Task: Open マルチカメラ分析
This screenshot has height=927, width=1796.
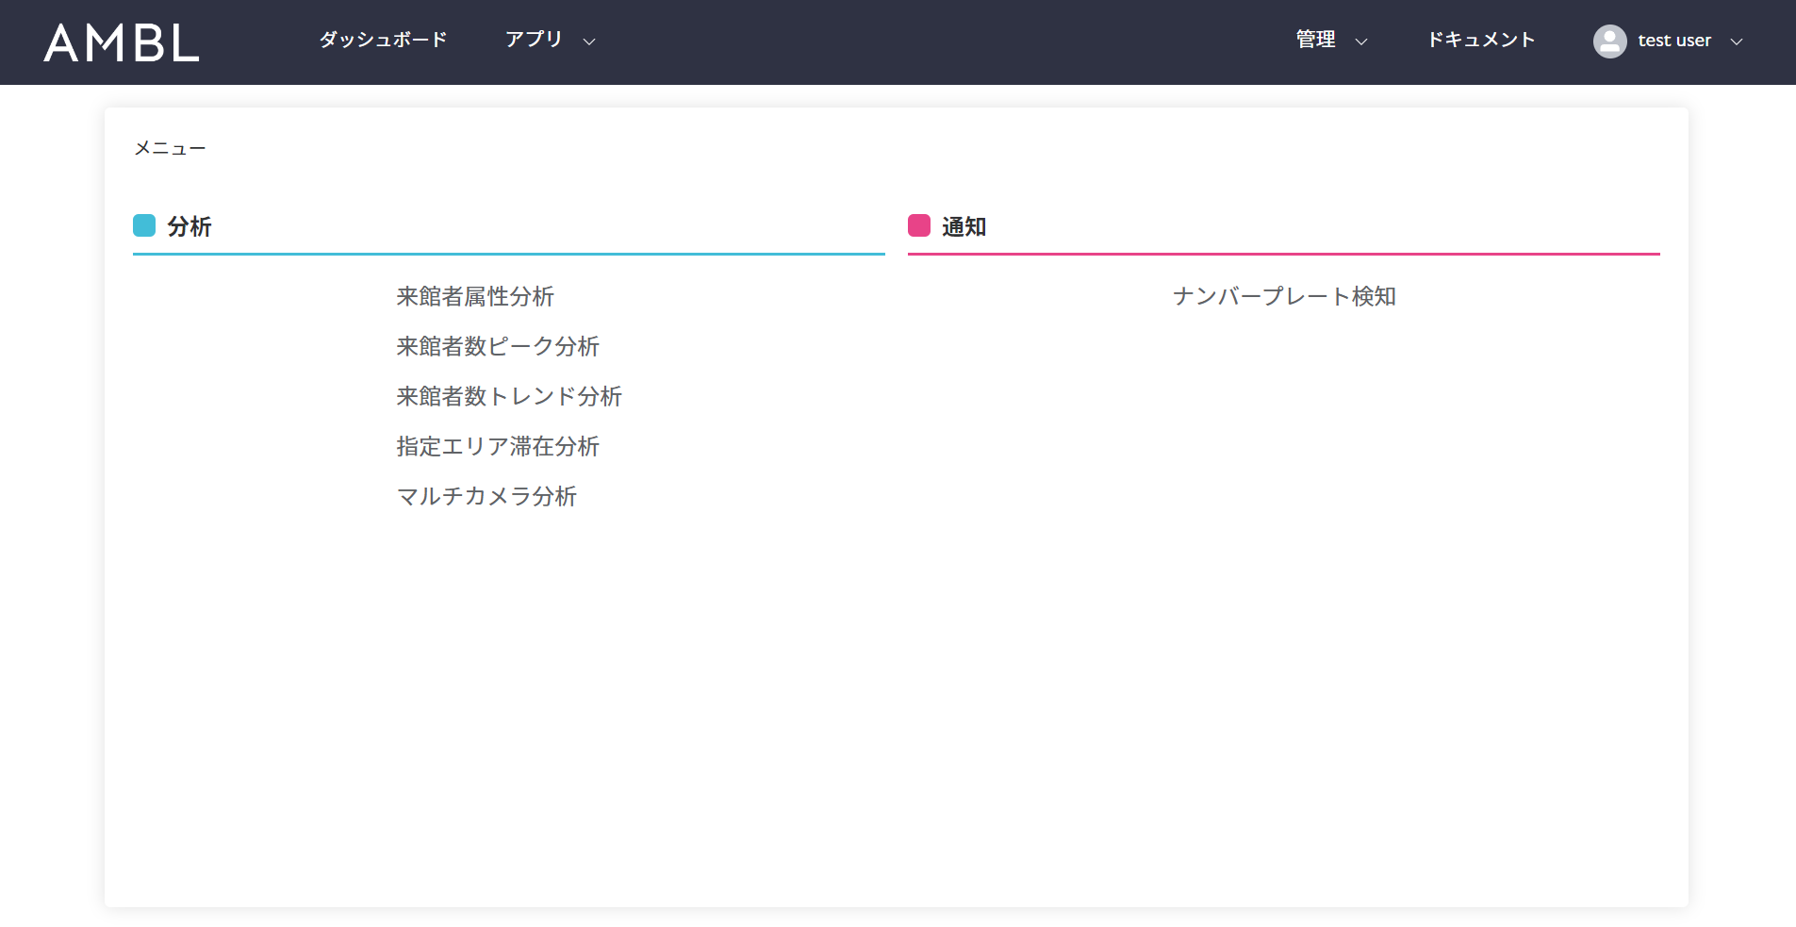Action: pos(486,496)
